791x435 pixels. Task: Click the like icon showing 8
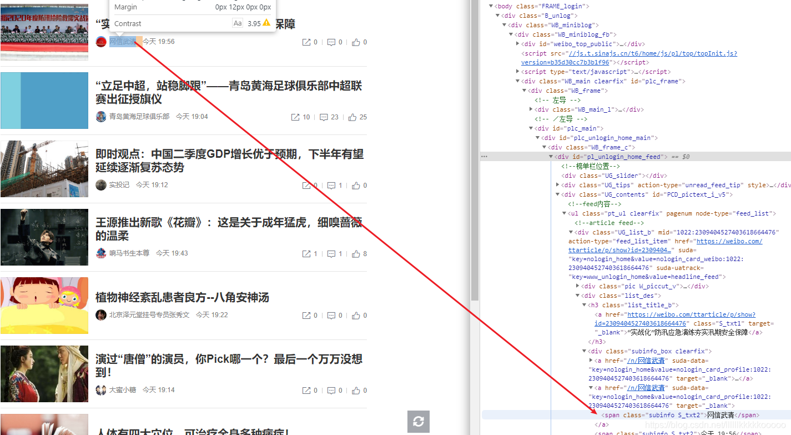(x=356, y=254)
